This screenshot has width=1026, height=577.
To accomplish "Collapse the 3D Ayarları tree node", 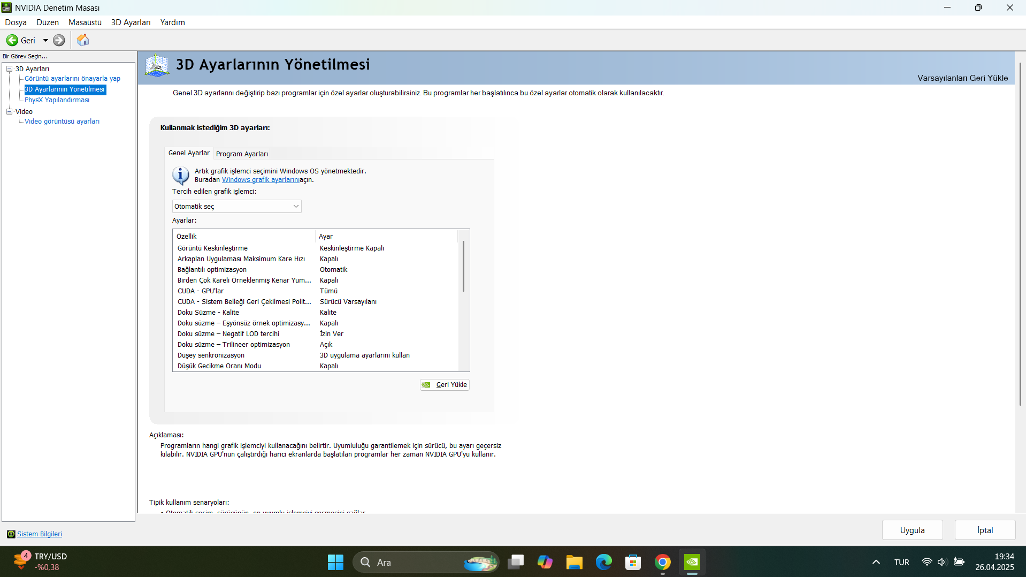I will tap(9, 69).
